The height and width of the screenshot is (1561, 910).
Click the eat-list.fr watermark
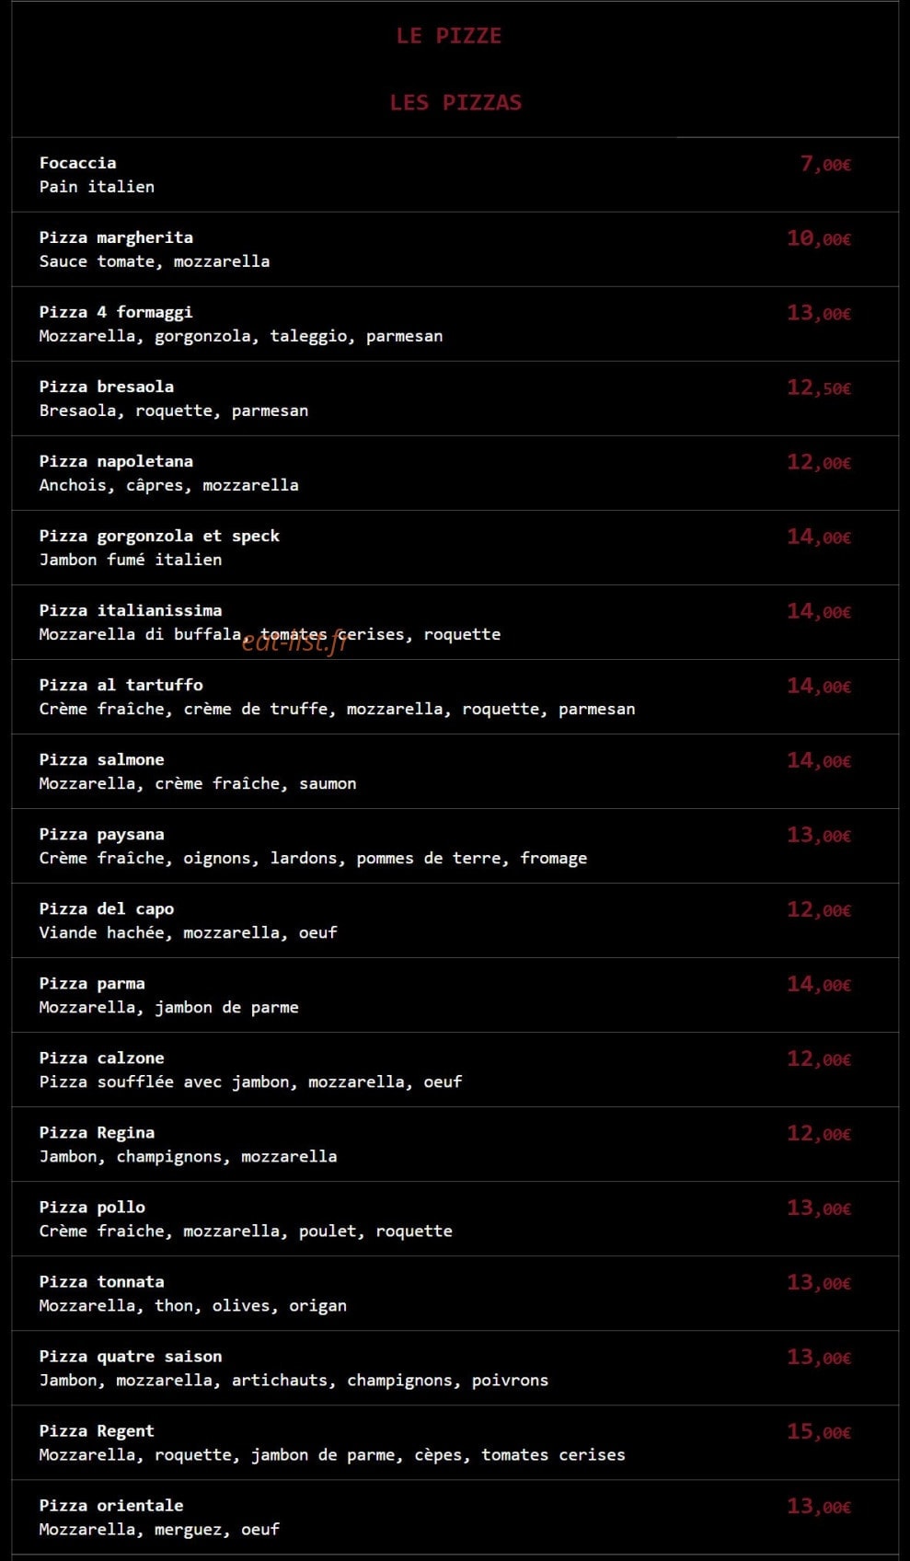coord(294,642)
